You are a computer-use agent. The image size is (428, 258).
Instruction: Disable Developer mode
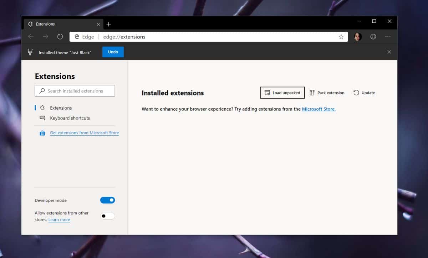click(108, 200)
